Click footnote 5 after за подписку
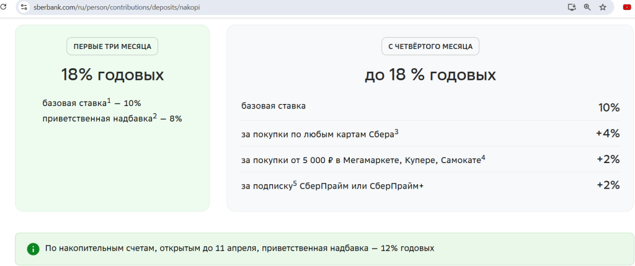Viewport: 635px width, 266px height. click(x=295, y=184)
